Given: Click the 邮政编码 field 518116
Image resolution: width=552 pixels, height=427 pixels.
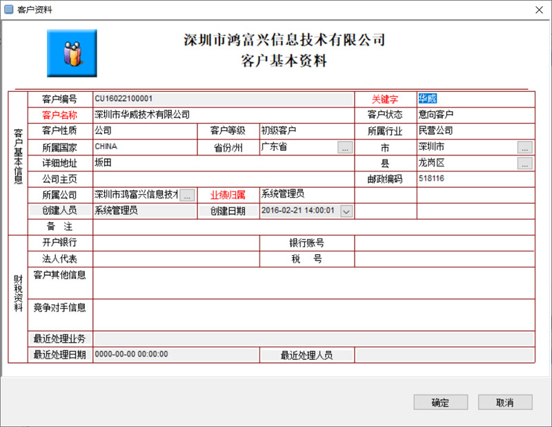Looking at the screenshot, I should (x=476, y=179).
